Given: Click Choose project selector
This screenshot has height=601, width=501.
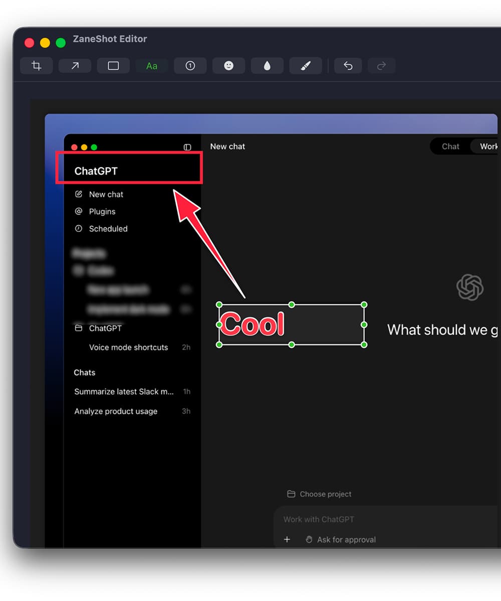Looking at the screenshot, I should 319,494.
